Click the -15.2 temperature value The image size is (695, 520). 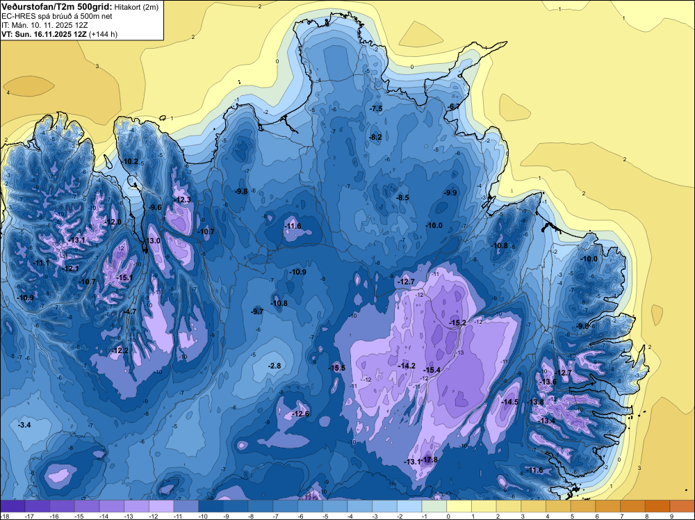click(457, 323)
